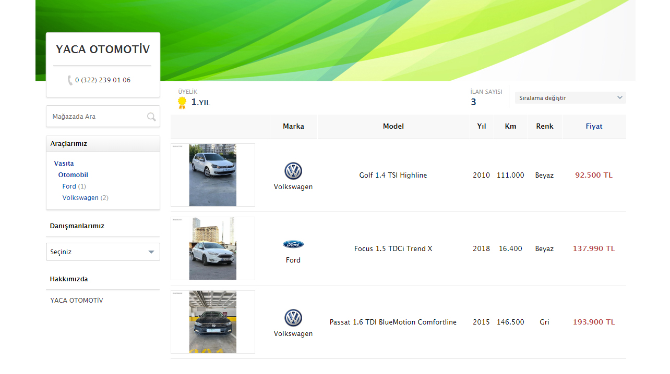Click the year 2015 cell
This screenshot has width=670, height=374.
482,322
